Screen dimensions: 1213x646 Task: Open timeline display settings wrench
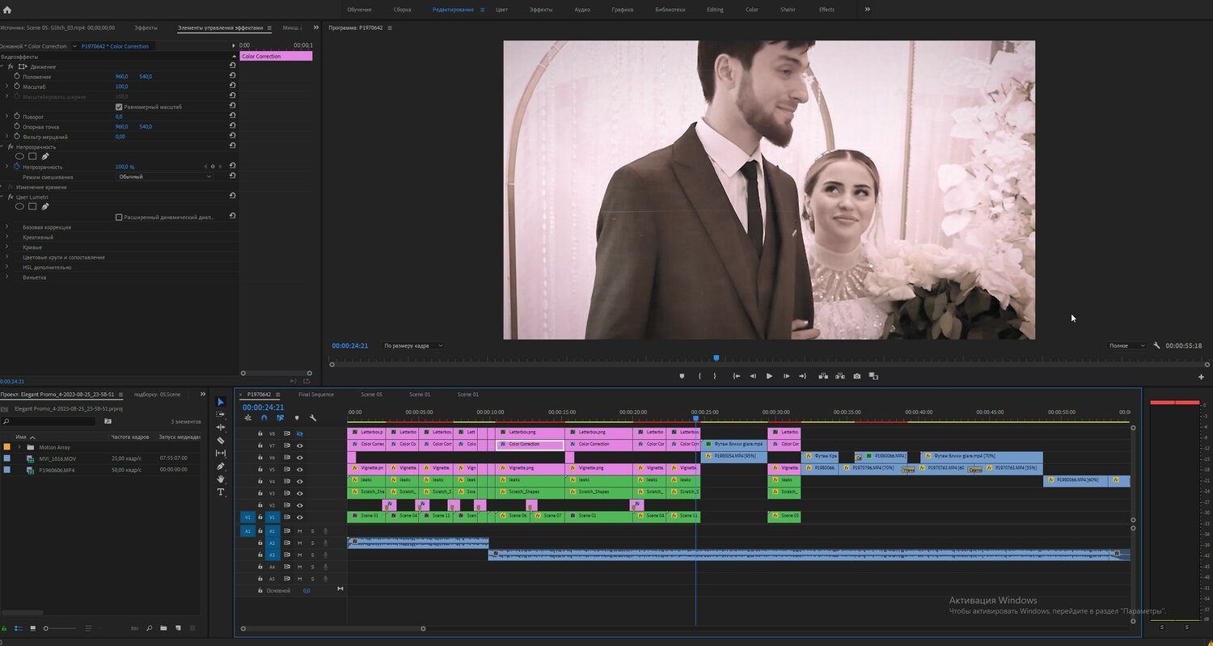tap(313, 418)
